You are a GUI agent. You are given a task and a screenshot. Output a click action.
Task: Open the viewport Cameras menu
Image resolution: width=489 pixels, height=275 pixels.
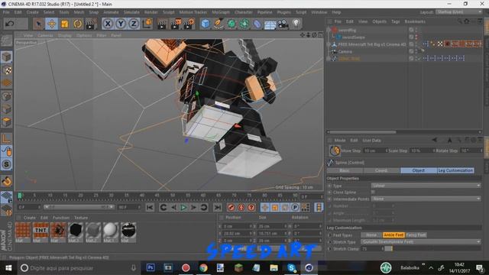45,36
